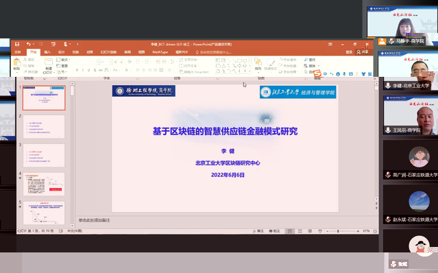
Task: Increase font size with the larger A icon
Action: tap(116, 62)
